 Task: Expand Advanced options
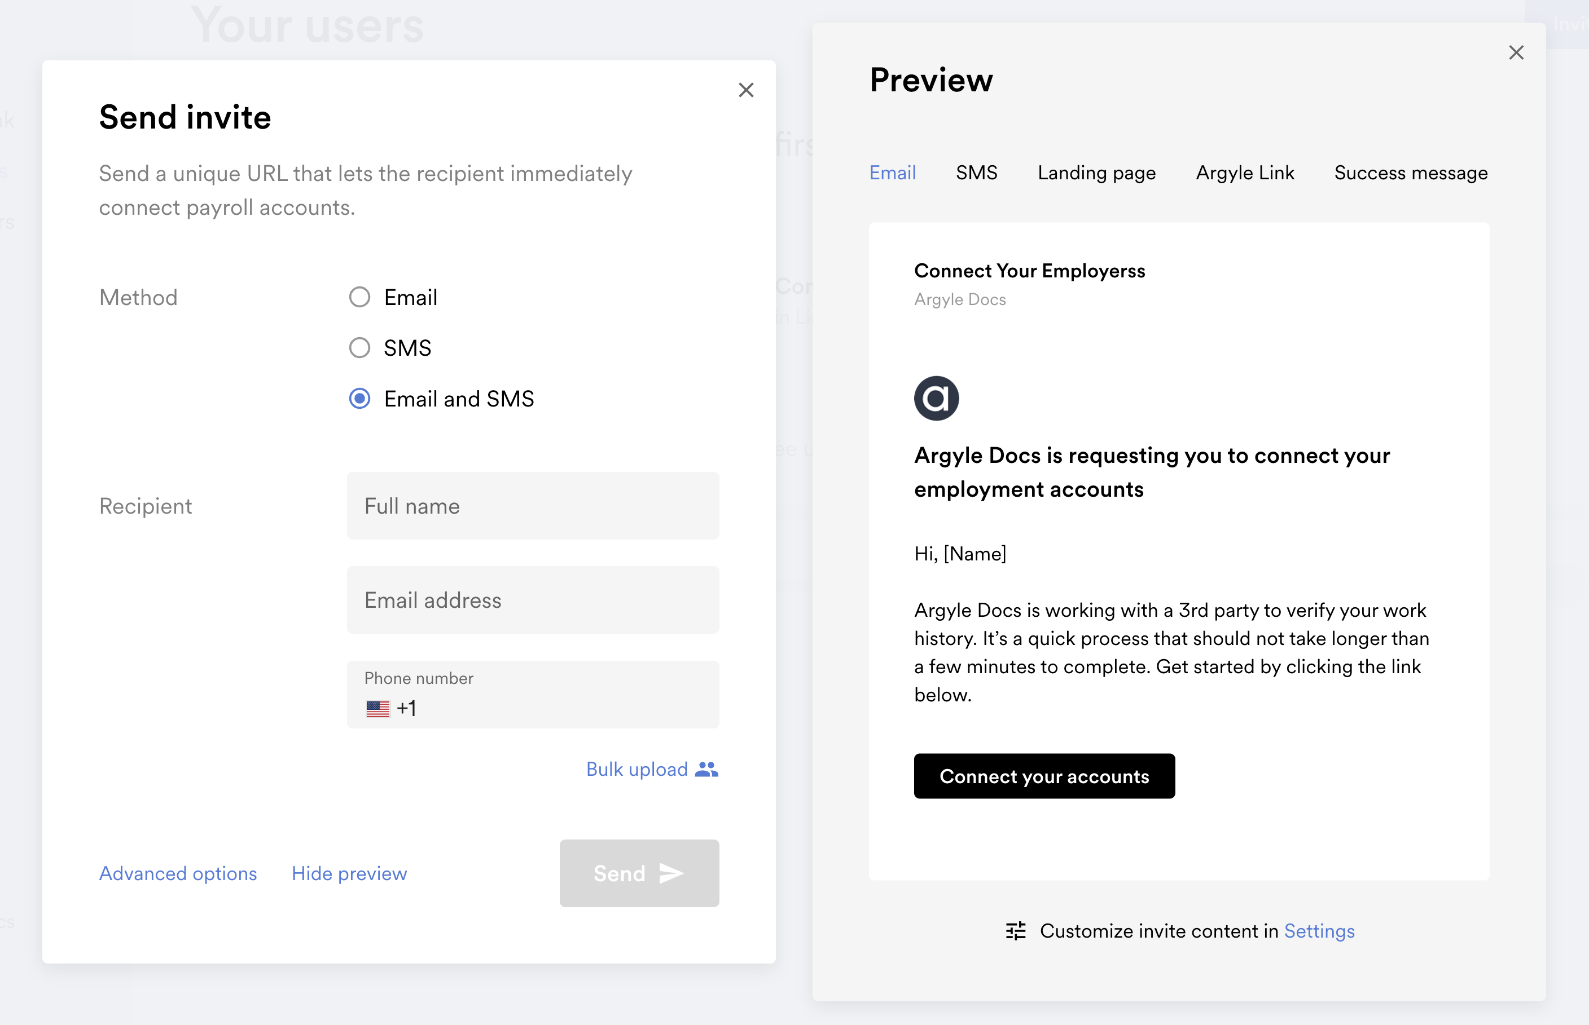[x=178, y=873]
